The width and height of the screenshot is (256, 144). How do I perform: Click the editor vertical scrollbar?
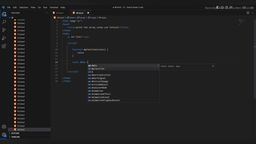pyautogui.click(x=255, y=59)
